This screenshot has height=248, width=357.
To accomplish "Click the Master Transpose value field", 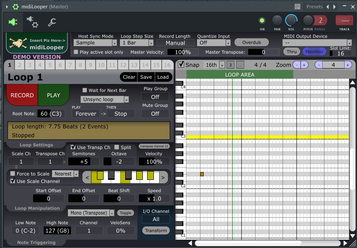I will click(263, 52).
